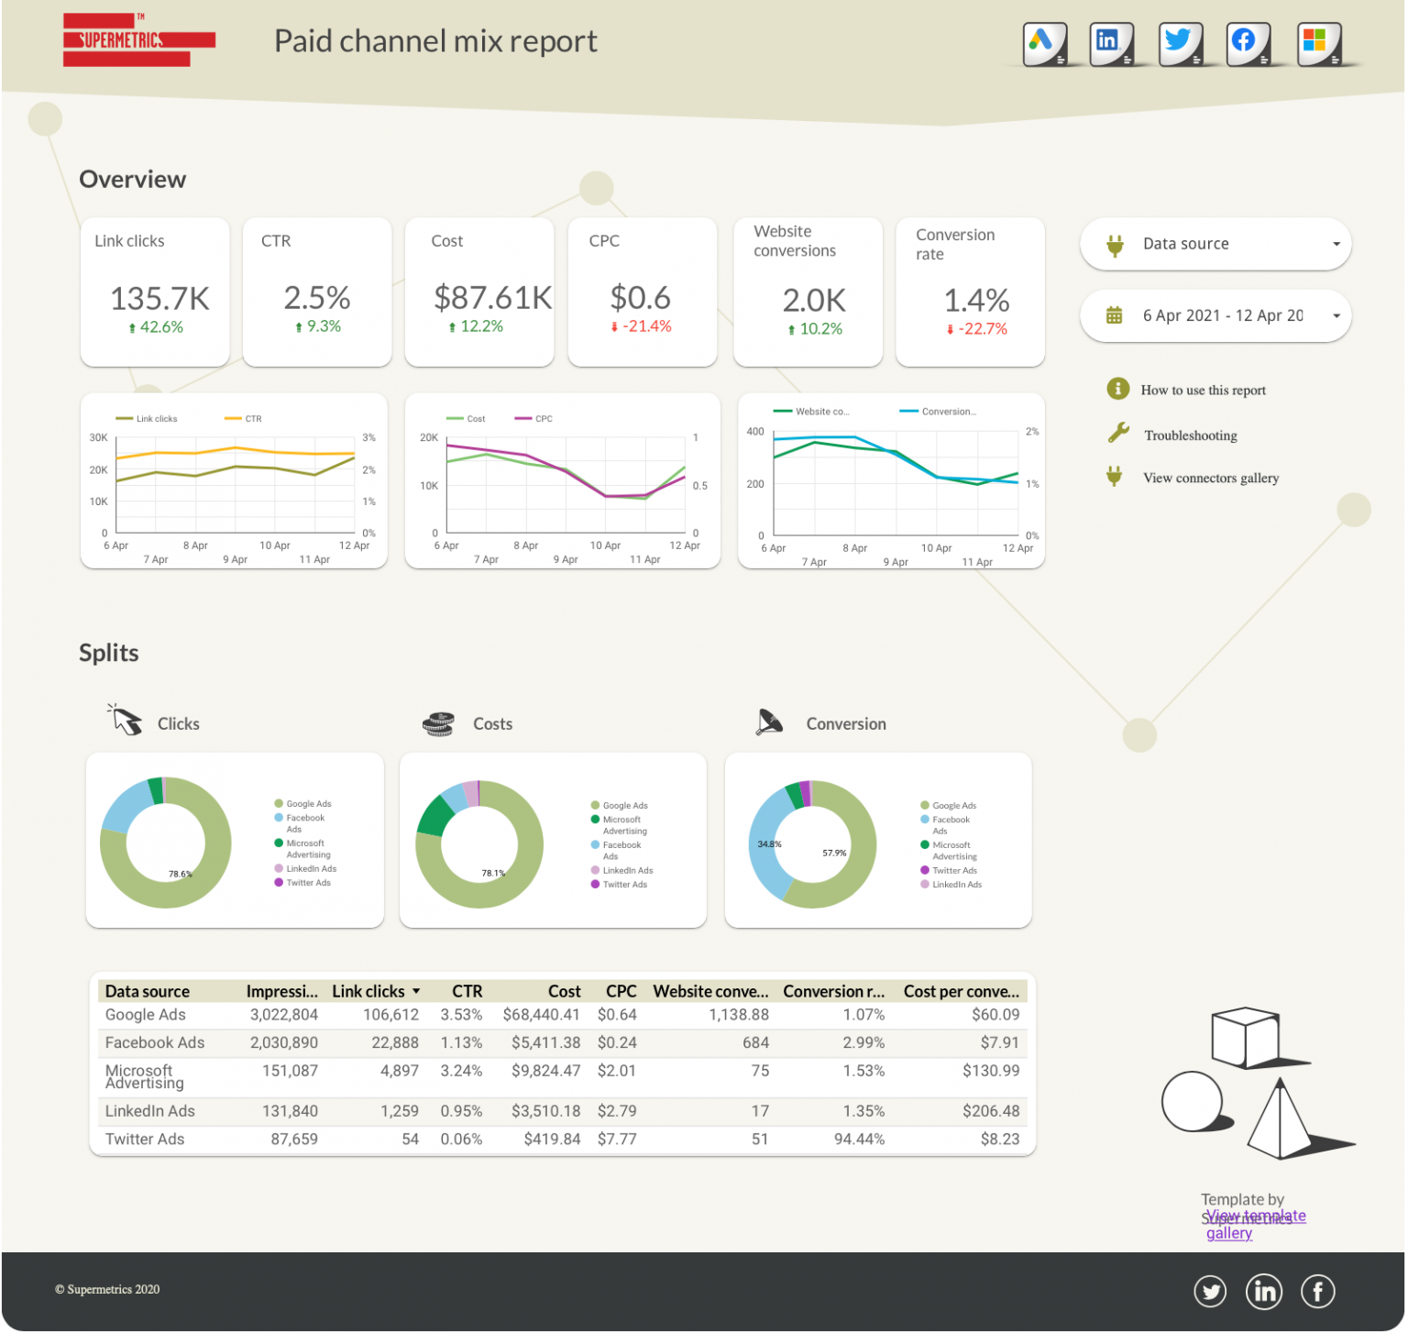Image resolution: width=1408 pixels, height=1333 pixels.
Task: Select the wrench icon next to Troubleshooting
Action: [1117, 432]
